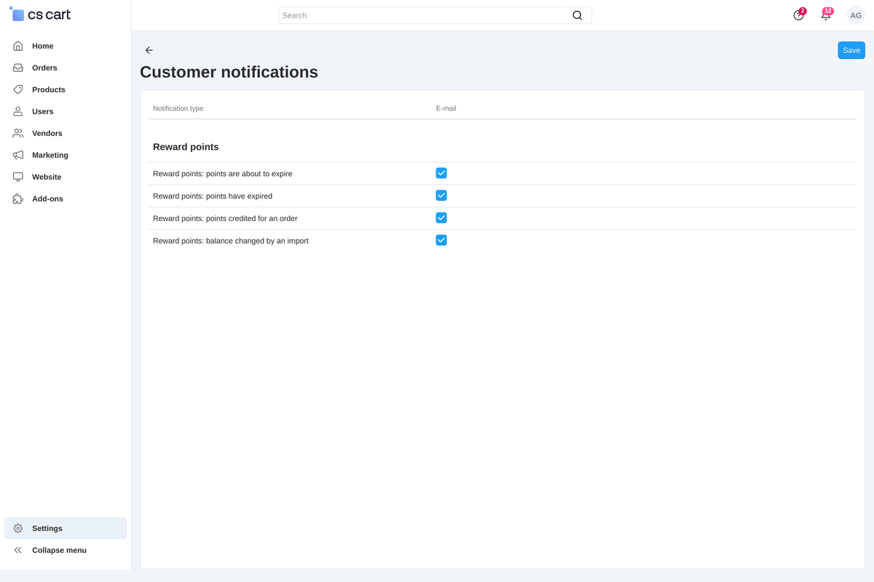Open the Vendors menu item

[x=66, y=133]
